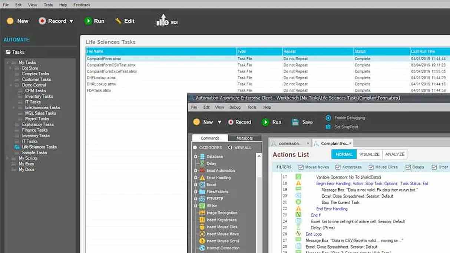The image size is (450, 253).
Task: Expand the Email Automation command category
Action: (x=195, y=171)
